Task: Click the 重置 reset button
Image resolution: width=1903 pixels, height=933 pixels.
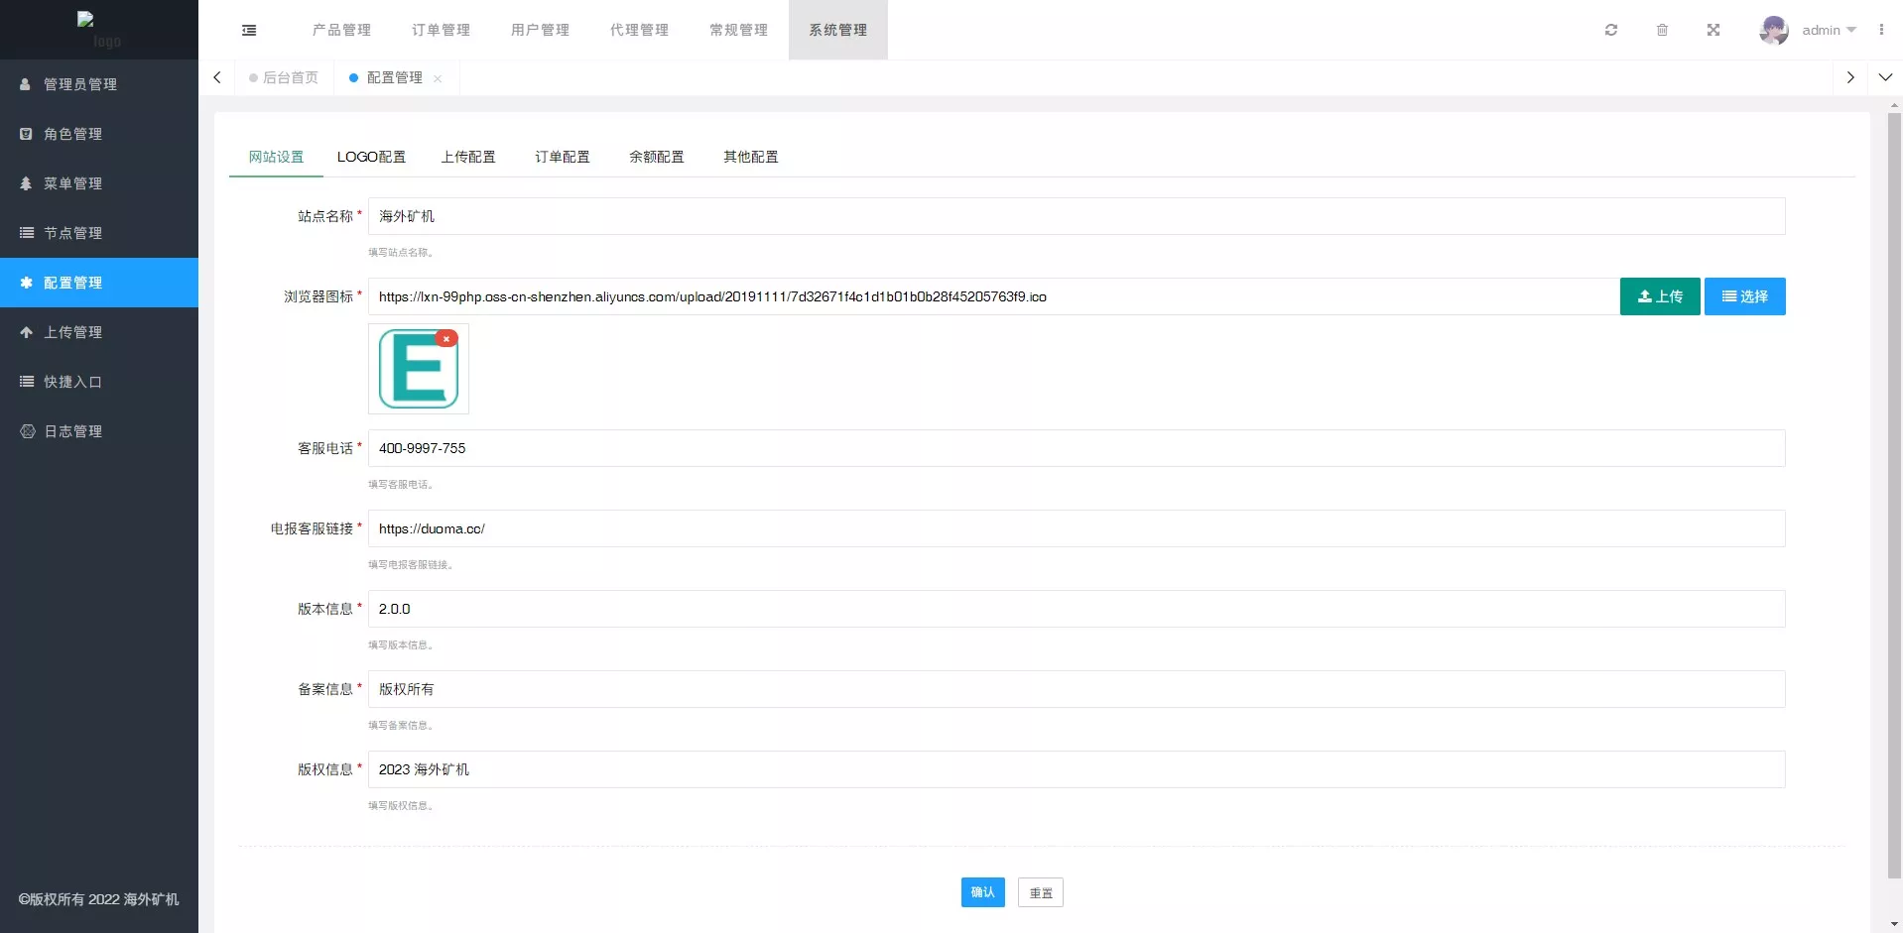Action: [1040, 892]
